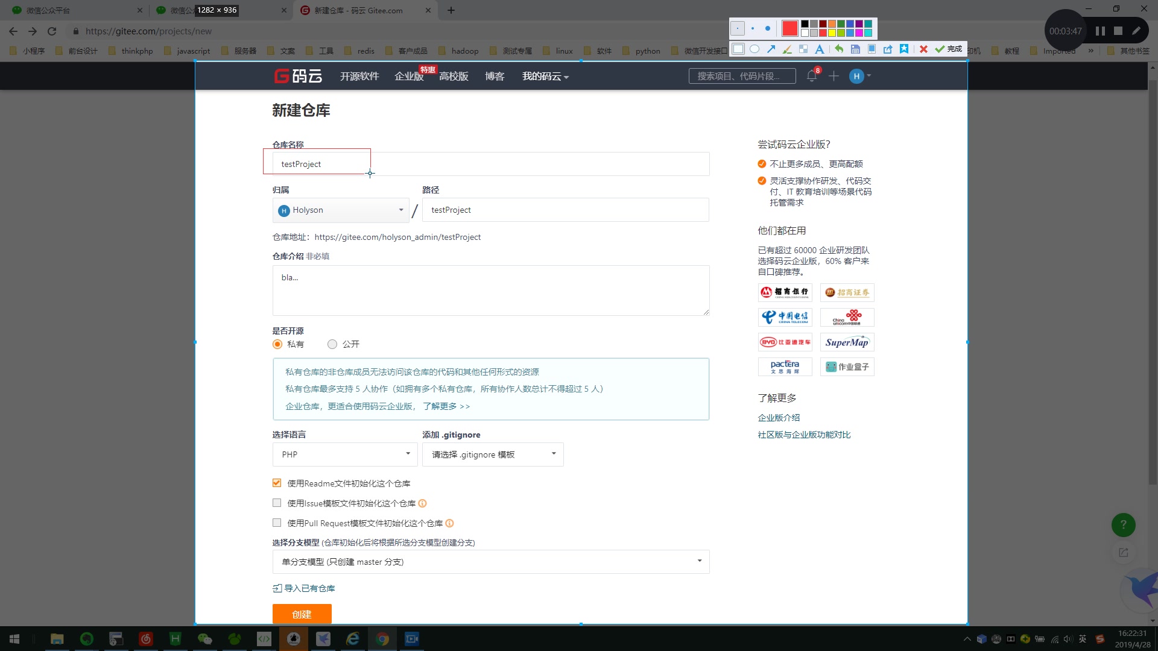Open the 高校版 menu item

(454, 76)
